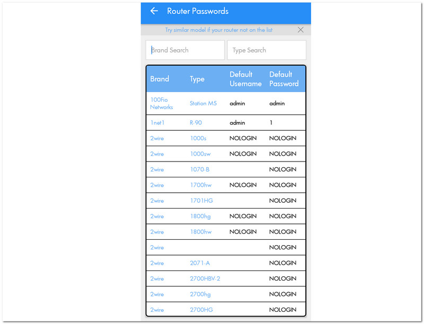Image resolution: width=424 pixels, height=324 pixels.
Task: Open the 2700HBV-2 model entry
Action: click(205, 278)
